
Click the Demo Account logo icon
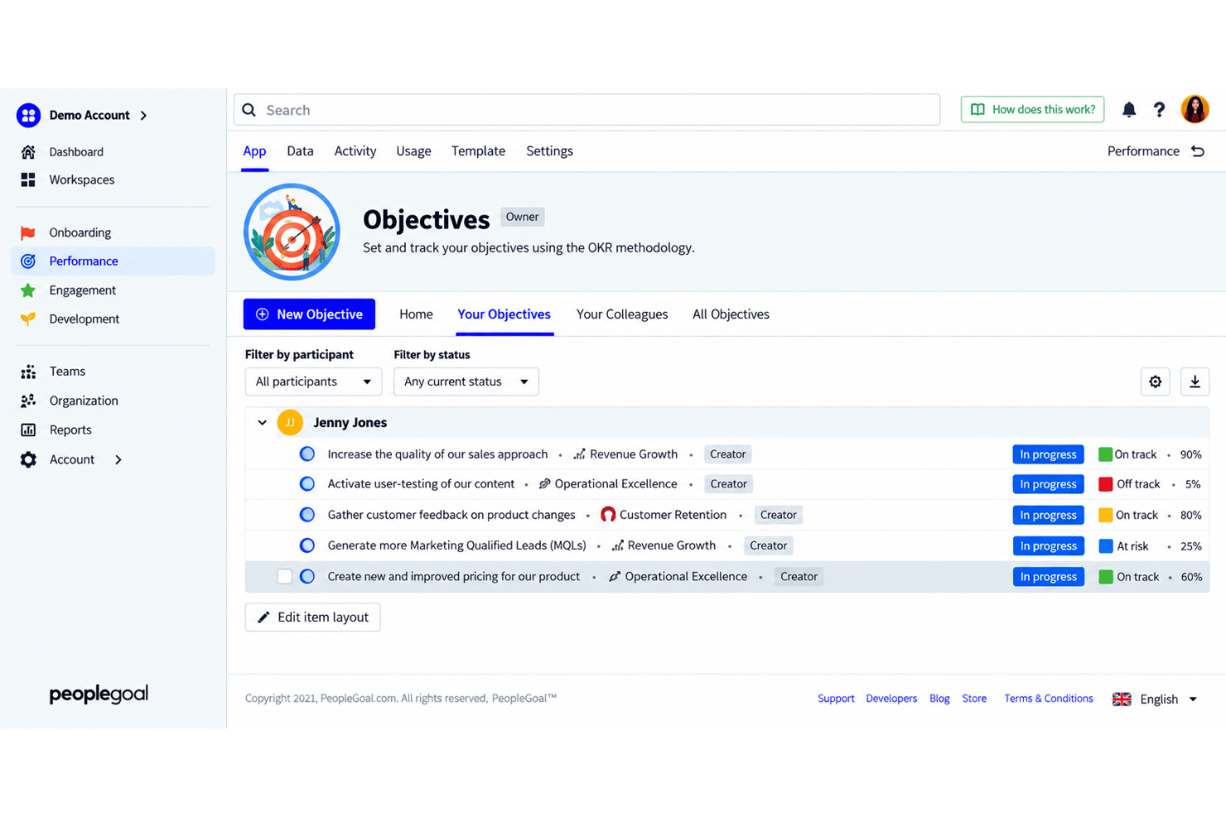click(x=28, y=115)
